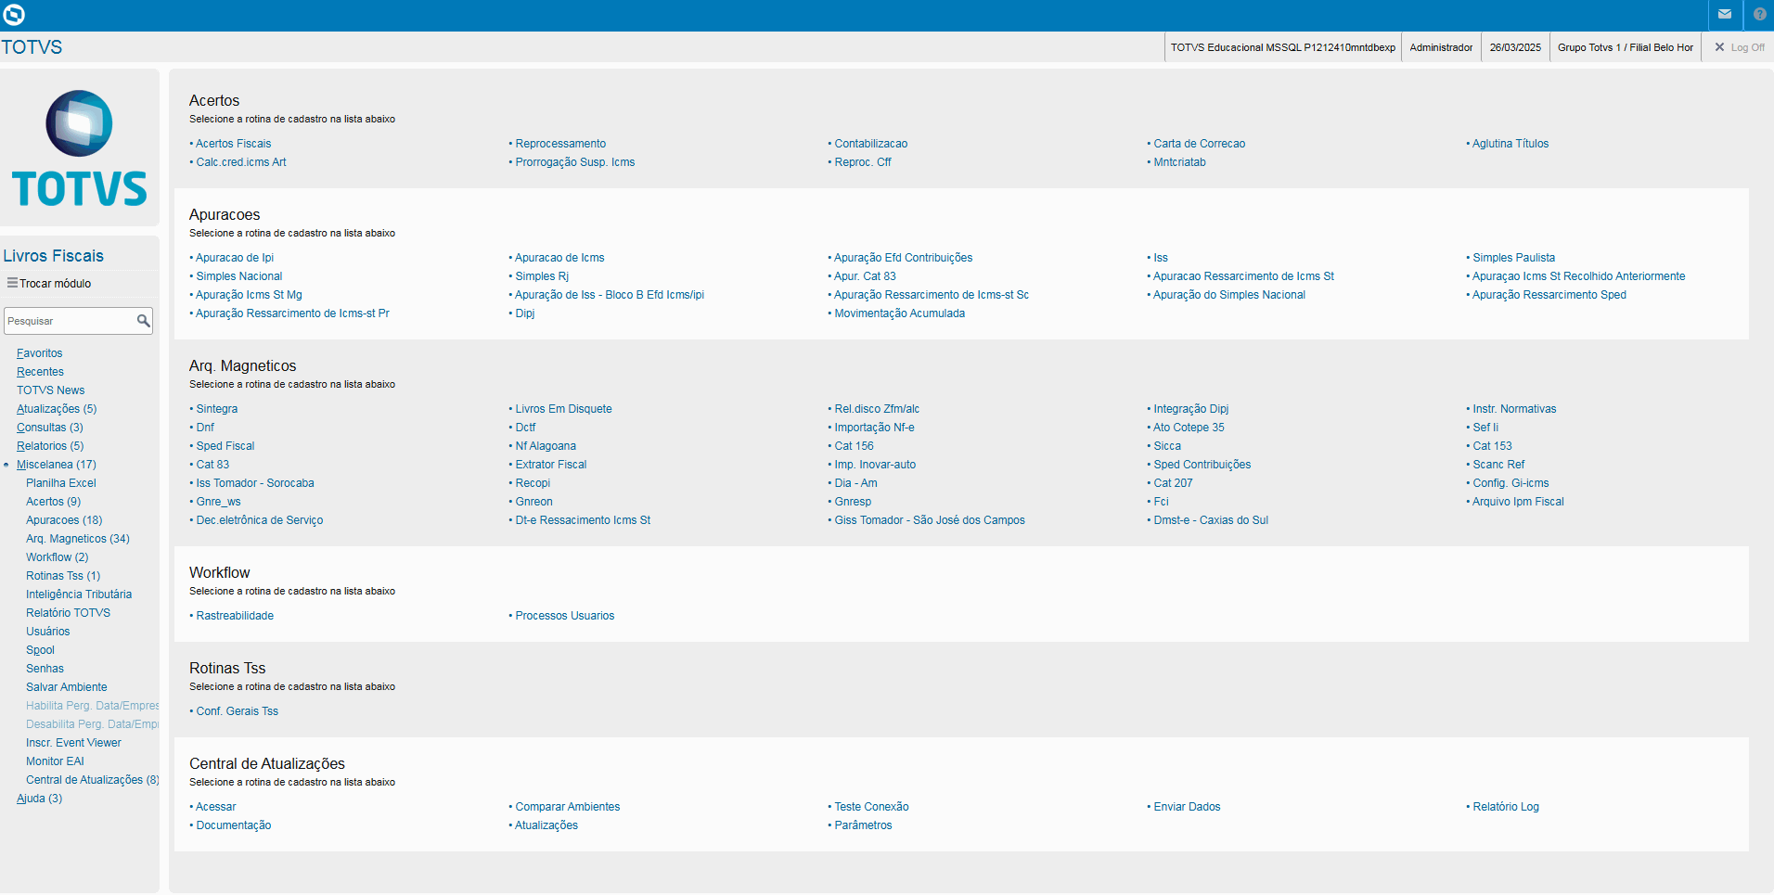Open Reprocessamento routine

560,144
